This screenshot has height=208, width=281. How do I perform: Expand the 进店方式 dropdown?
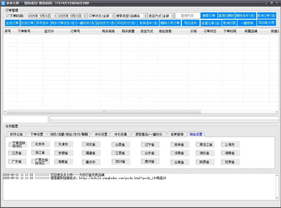173,16
